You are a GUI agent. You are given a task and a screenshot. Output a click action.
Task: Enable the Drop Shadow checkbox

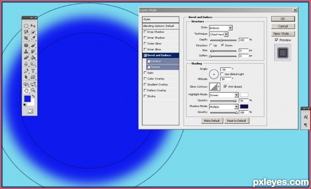[x=145, y=32]
